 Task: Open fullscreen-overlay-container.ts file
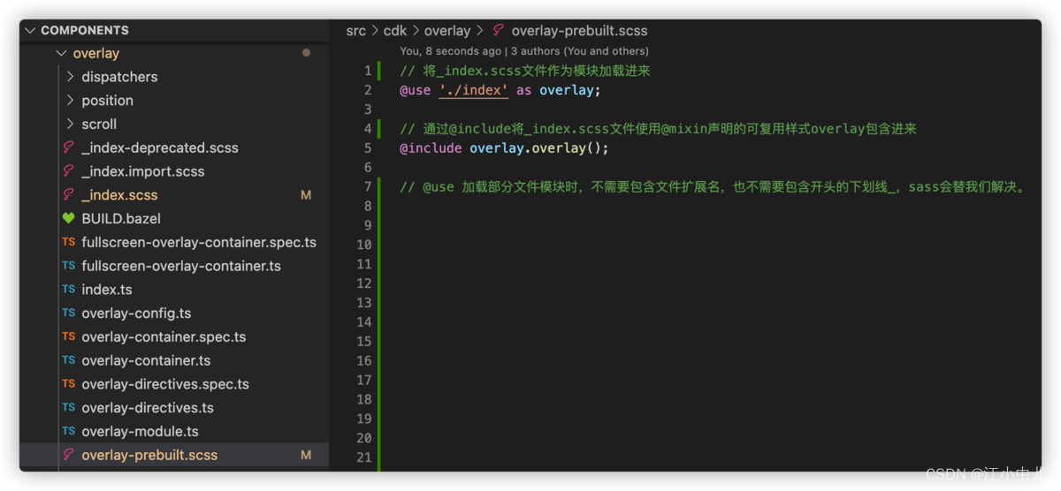pos(181,266)
